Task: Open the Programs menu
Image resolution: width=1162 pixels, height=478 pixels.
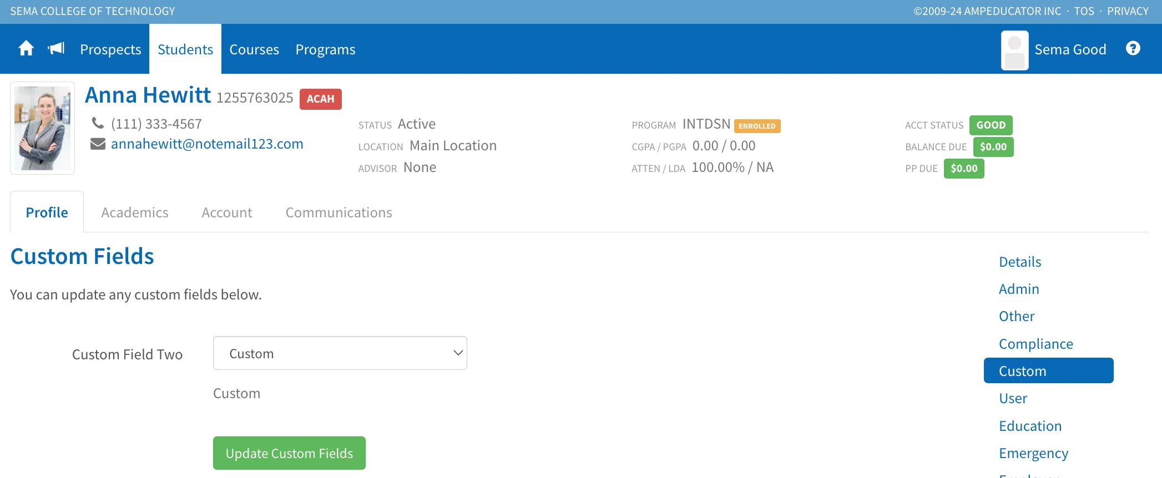Action: [x=325, y=49]
